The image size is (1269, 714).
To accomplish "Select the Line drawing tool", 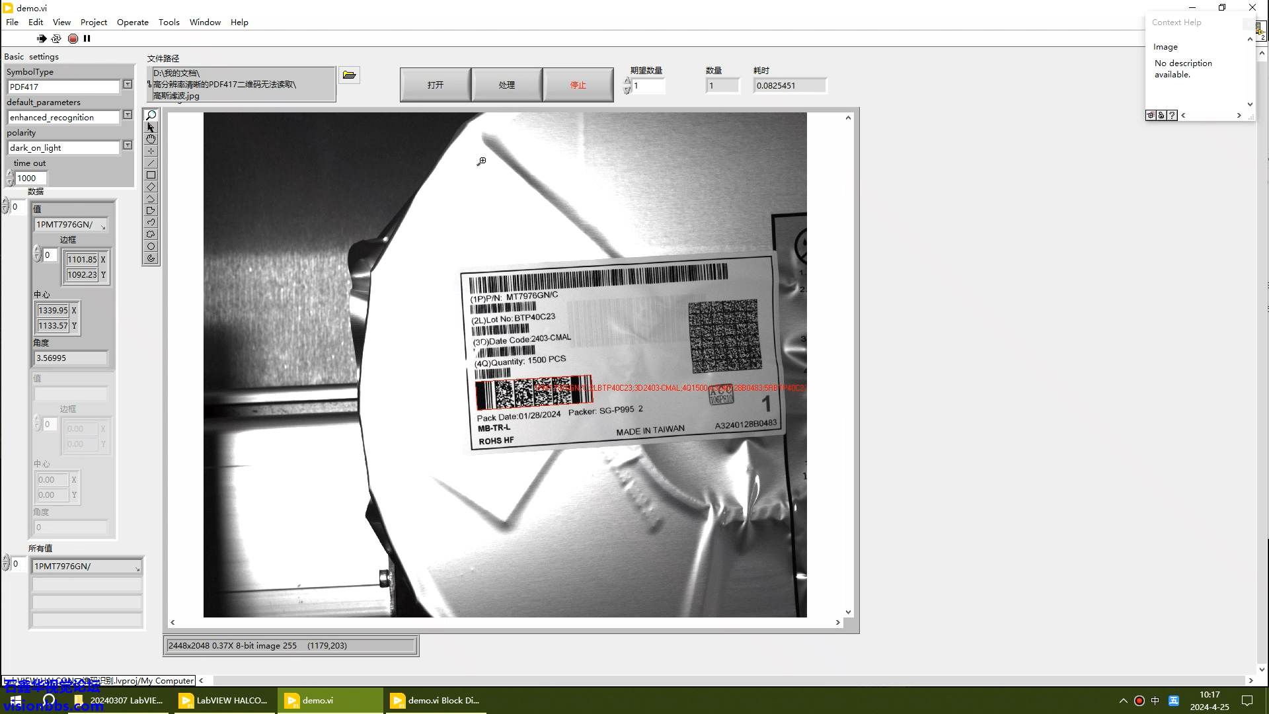I will (x=151, y=163).
